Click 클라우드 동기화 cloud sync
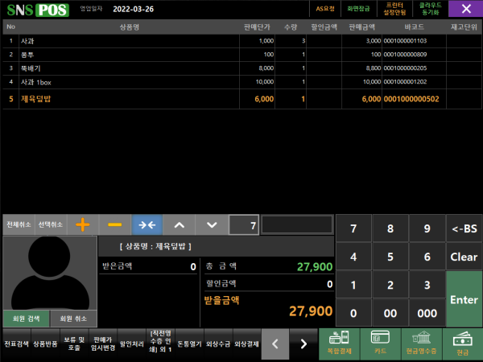The height and width of the screenshot is (362, 483). pos(429,9)
